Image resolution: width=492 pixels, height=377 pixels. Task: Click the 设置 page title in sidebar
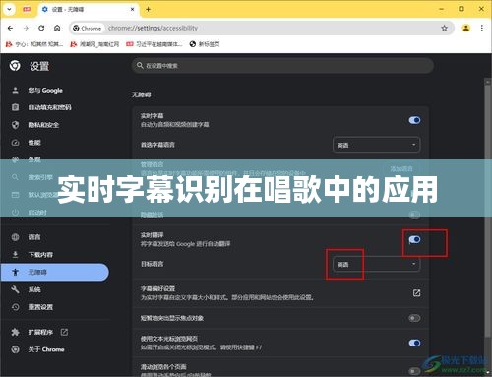tap(39, 66)
